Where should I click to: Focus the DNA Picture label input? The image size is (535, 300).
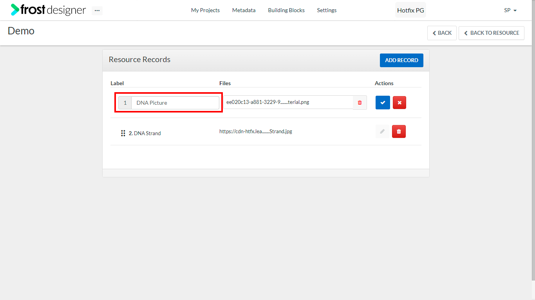point(175,103)
